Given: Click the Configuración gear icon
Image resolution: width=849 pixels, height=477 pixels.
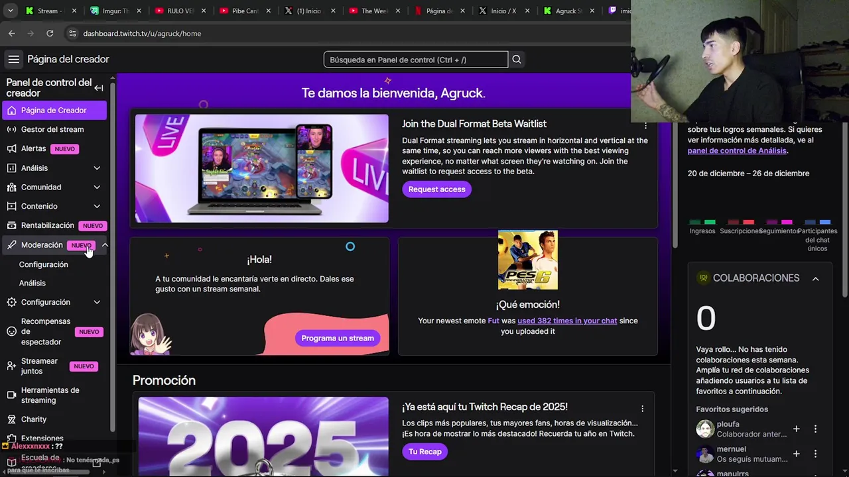Looking at the screenshot, I should tap(11, 303).
